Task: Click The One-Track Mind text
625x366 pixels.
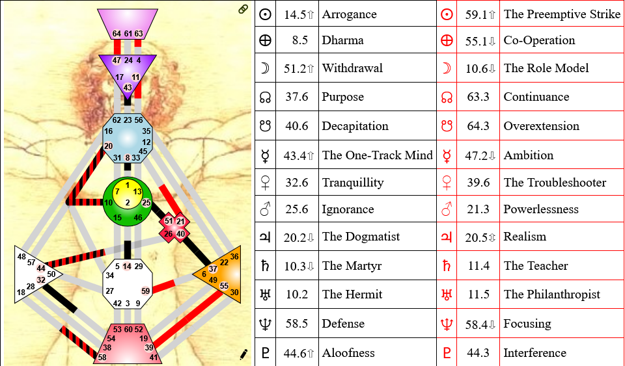Action: click(x=378, y=155)
